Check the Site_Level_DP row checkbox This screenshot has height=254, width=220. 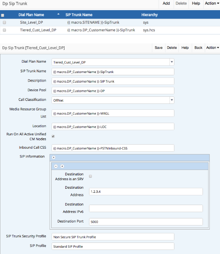click(4, 22)
